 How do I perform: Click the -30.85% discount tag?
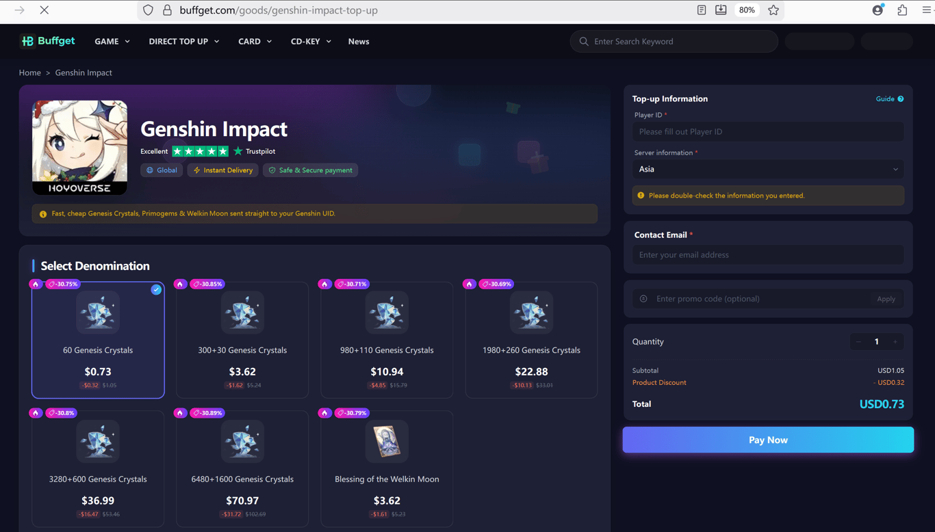[x=207, y=284]
